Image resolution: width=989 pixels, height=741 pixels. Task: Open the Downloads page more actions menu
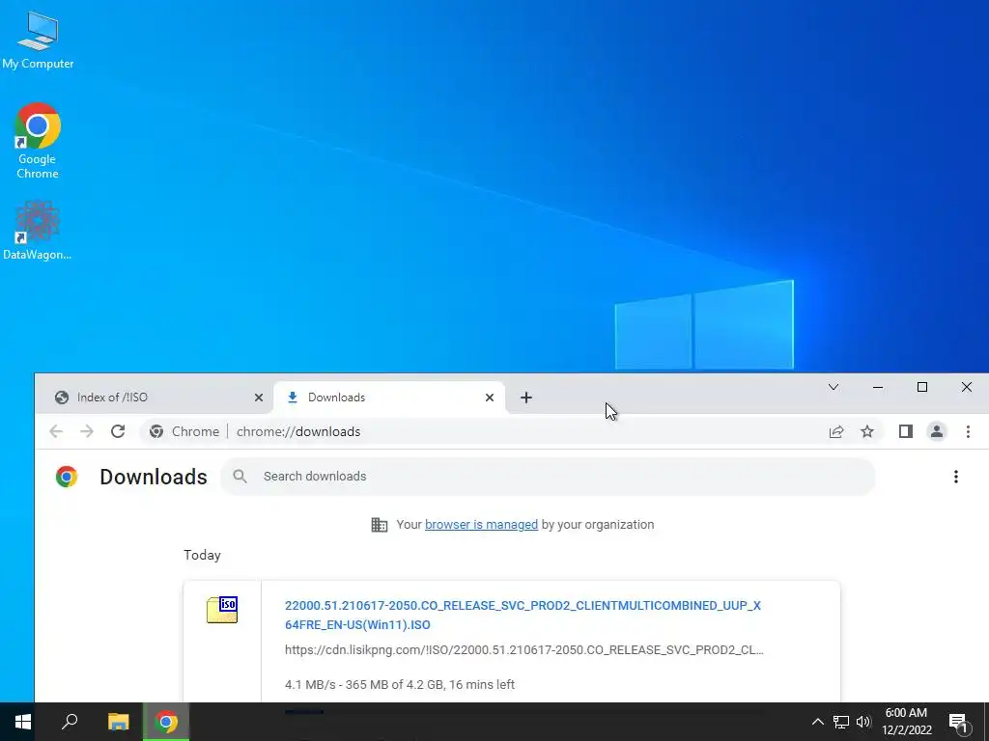(x=956, y=477)
